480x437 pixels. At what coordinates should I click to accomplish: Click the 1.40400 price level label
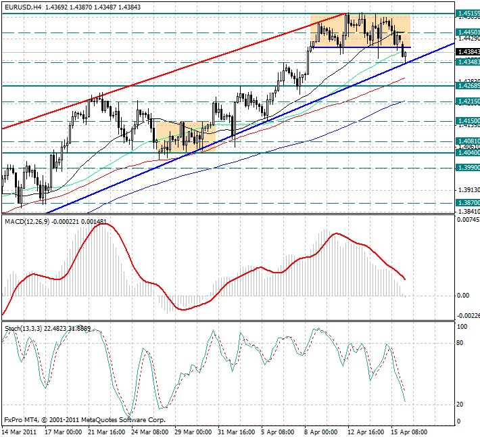[x=467, y=152]
